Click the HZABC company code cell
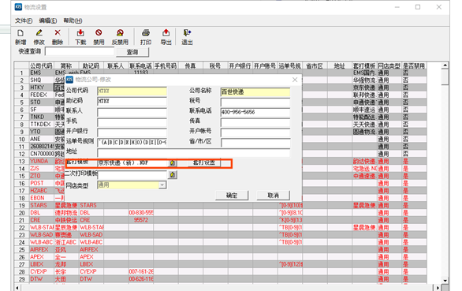 [41, 191]
